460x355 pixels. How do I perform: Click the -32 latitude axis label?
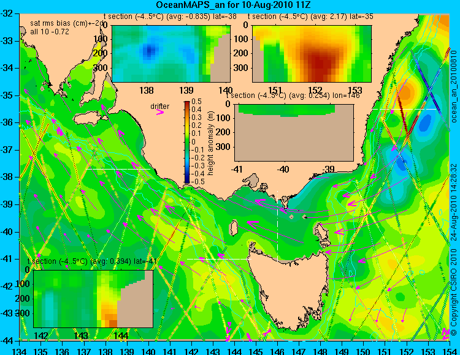pos(7,13)
